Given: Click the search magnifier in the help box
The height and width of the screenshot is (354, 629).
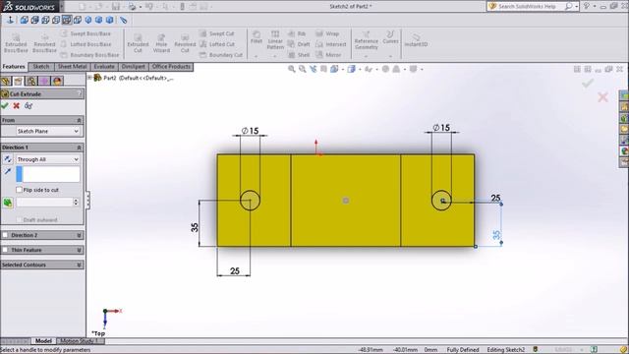Looking at the screenshot, I should tap(568, 6).
